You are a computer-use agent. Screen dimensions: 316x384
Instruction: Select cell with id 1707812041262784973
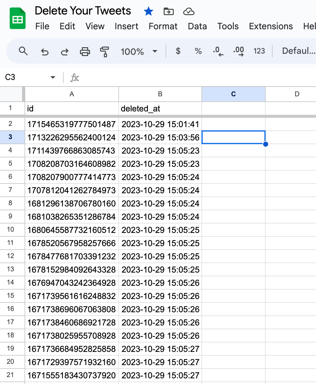(72, 190)
